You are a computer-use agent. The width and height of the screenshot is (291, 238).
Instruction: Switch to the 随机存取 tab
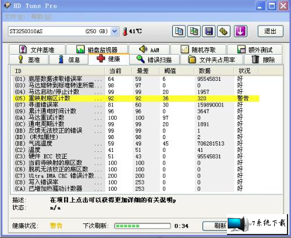coord(198,49)
